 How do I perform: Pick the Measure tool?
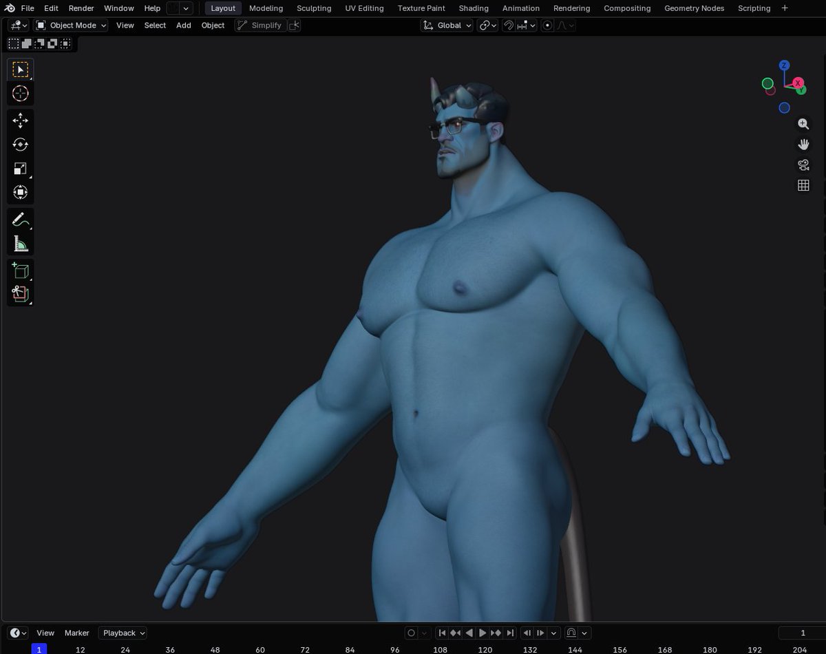click(x=20, y=242)
